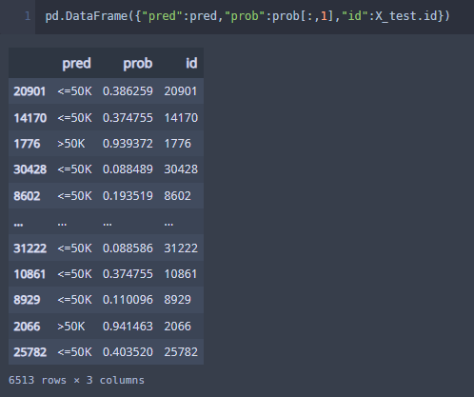Click id cell 31222 in id column
The width and height of the screenshot is (474, 397).
click(181, 248)
